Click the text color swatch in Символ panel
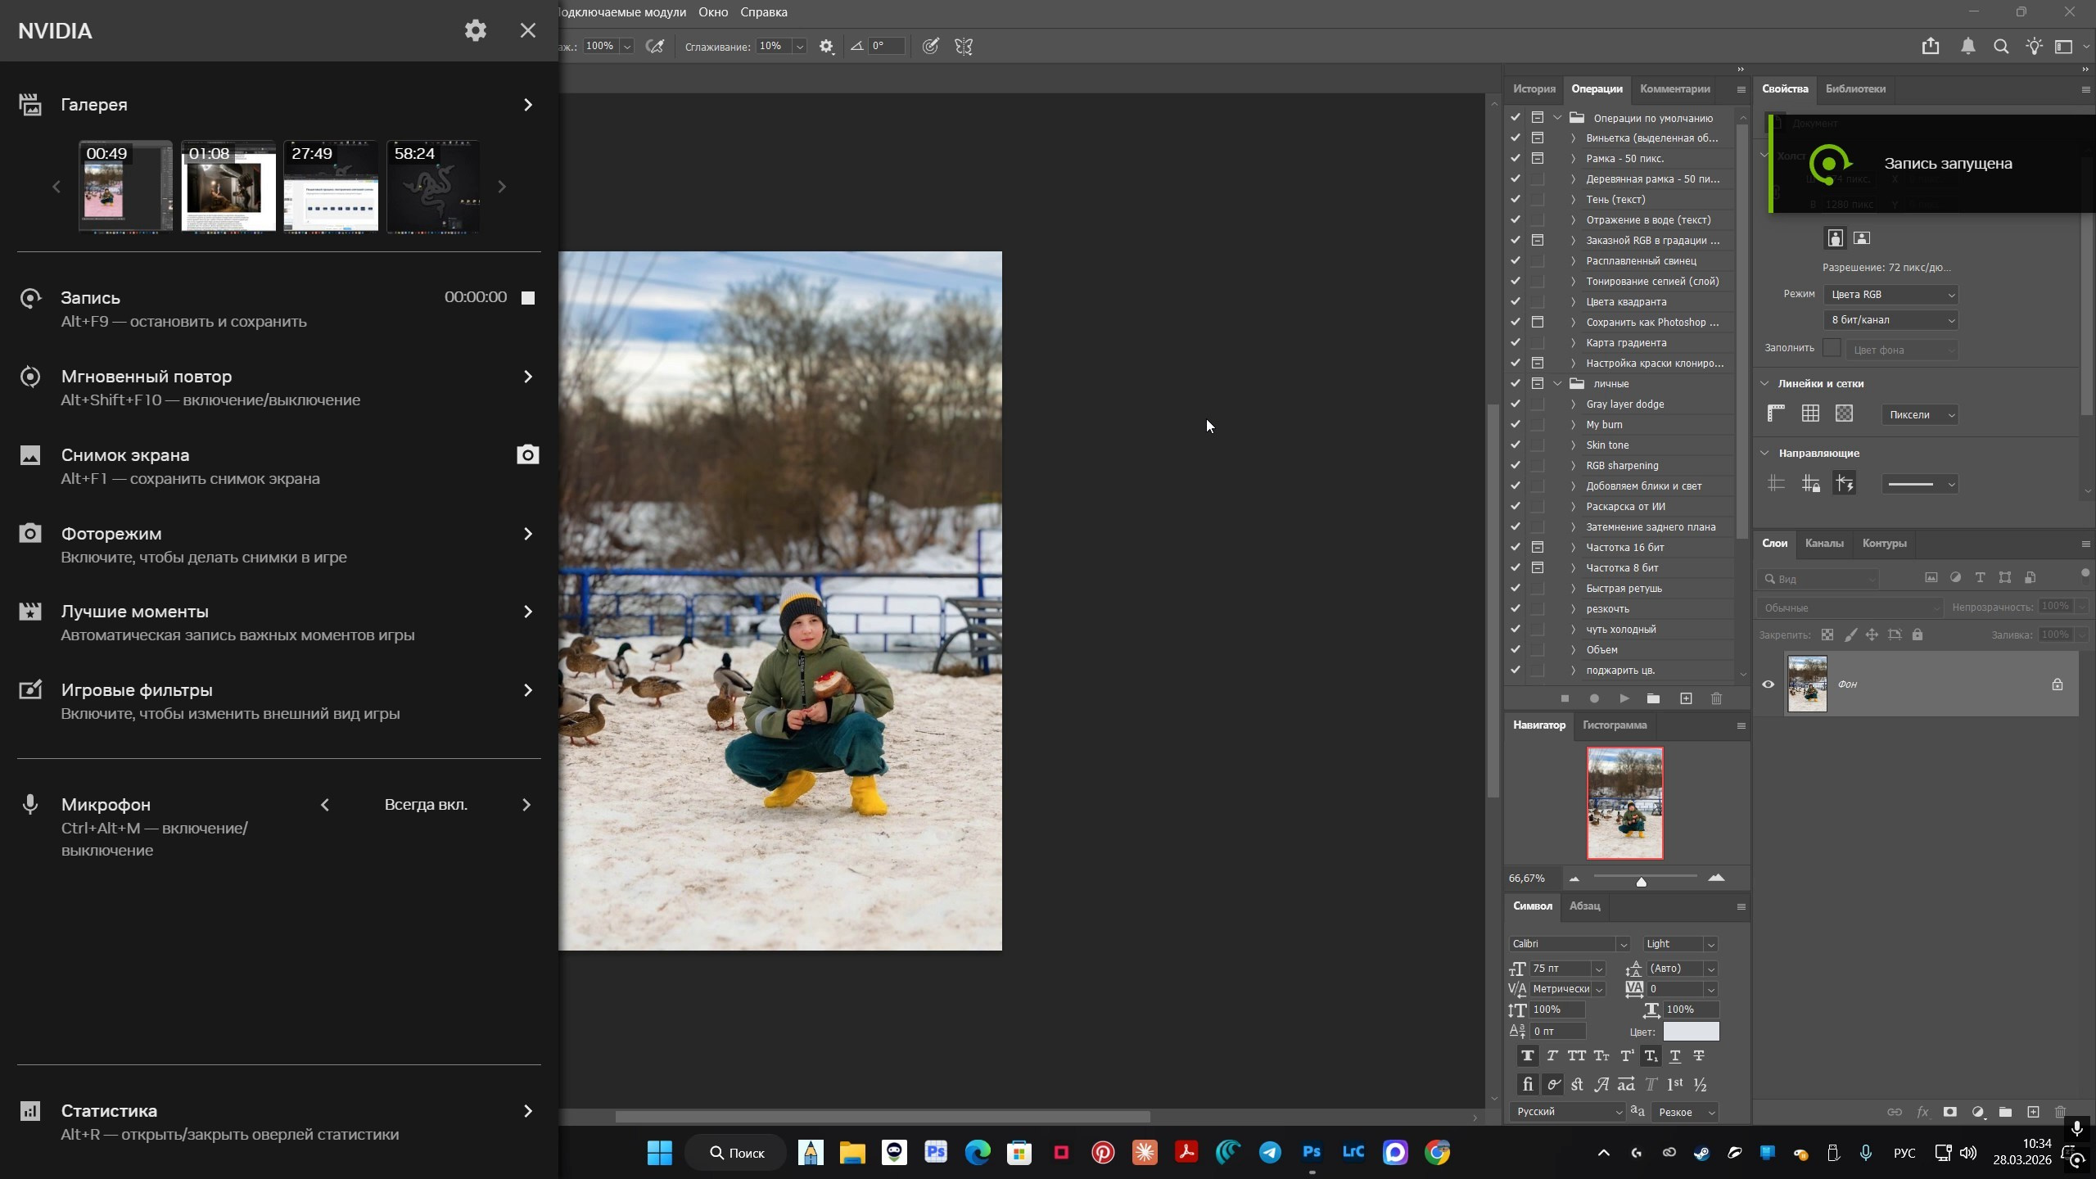Image resolution: width=2096 pixels, height=1179 pixels. coord(1691,1032)
